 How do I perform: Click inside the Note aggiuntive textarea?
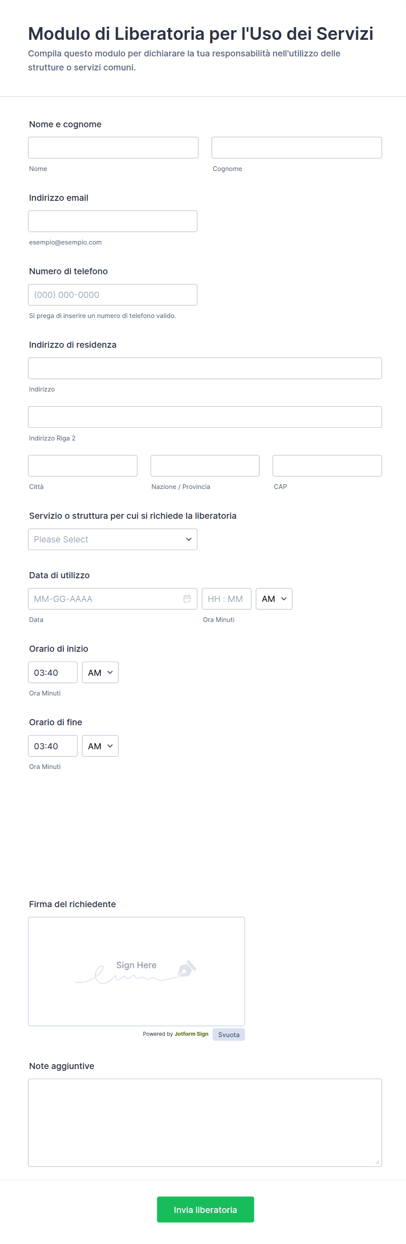pos(205,1122)
